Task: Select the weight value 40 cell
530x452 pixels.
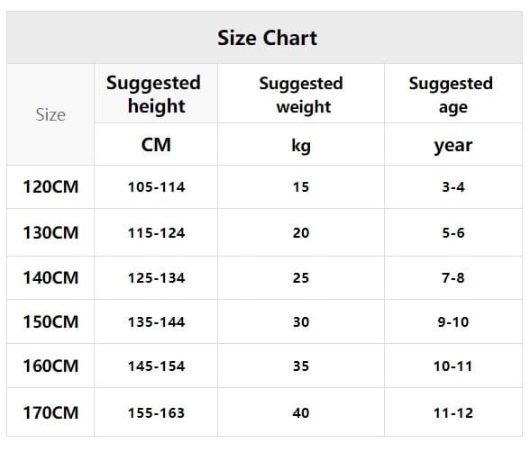Action: coord(301,412)
